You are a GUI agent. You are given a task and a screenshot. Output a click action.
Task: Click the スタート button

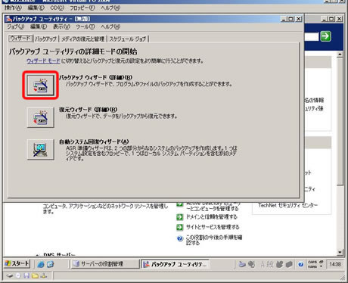point(17,263)
